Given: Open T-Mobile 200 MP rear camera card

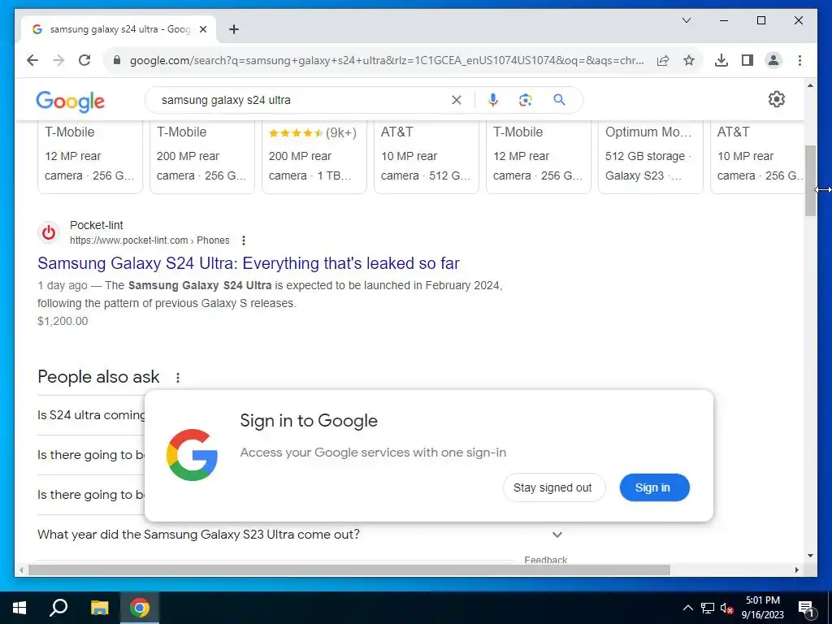Looking at the screenshot, I should point(201,157).
